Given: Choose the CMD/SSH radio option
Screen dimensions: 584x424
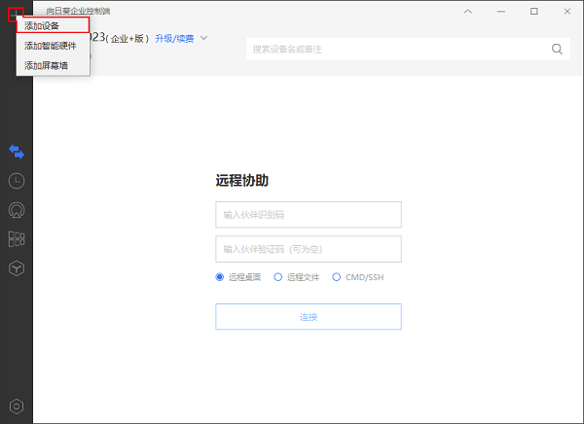Looking at the screenshot, I should click(x=337, y=277).
